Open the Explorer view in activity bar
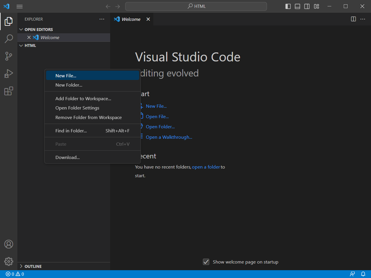Screen dimensions: 371x278 (x=9, y=21)
